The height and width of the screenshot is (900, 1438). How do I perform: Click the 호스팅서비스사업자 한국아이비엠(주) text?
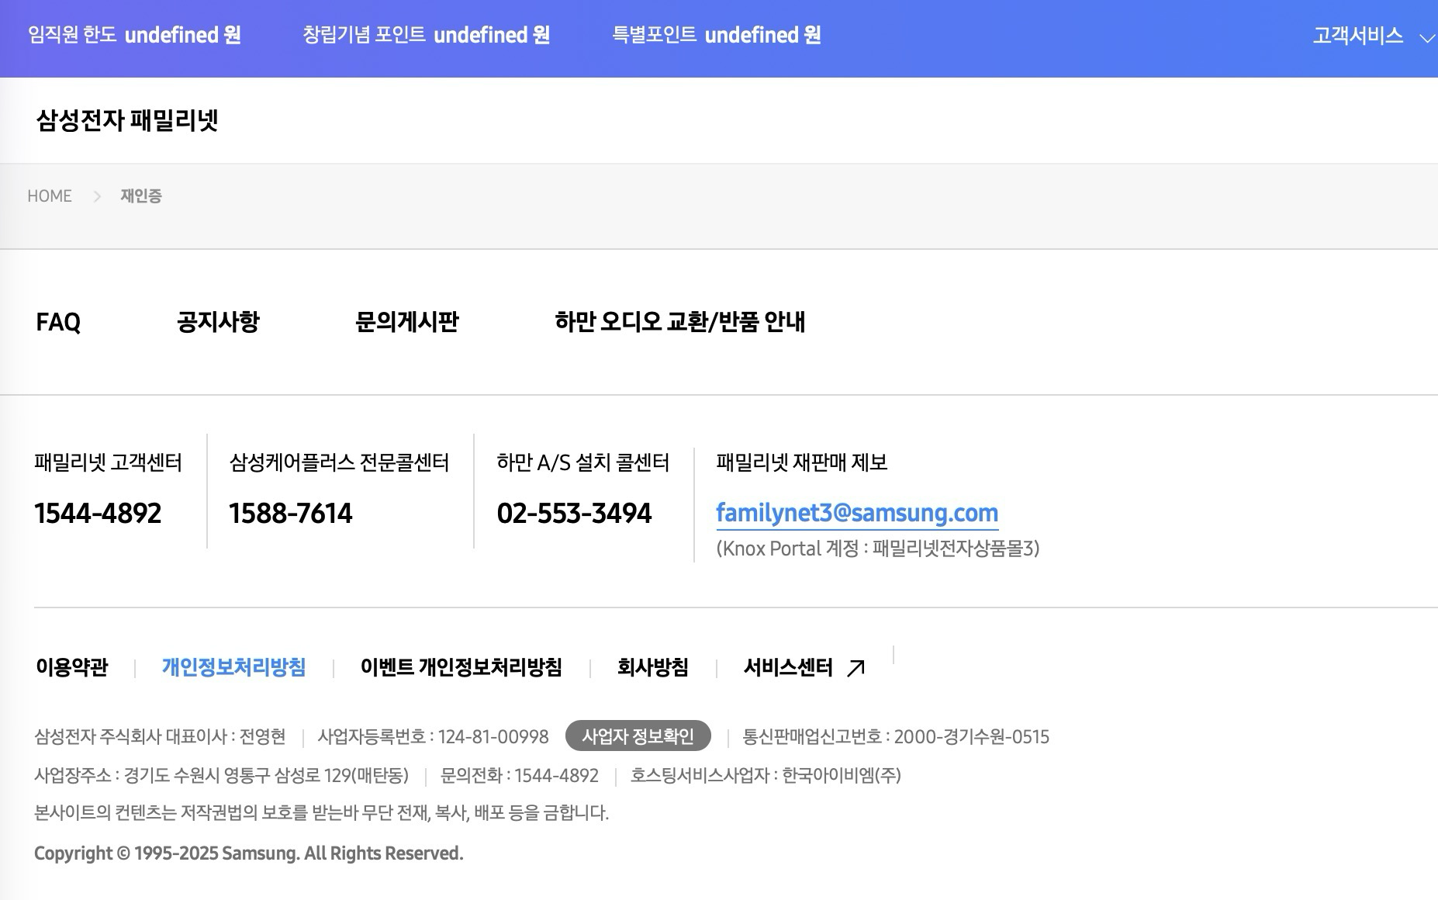tap(766, 775)
